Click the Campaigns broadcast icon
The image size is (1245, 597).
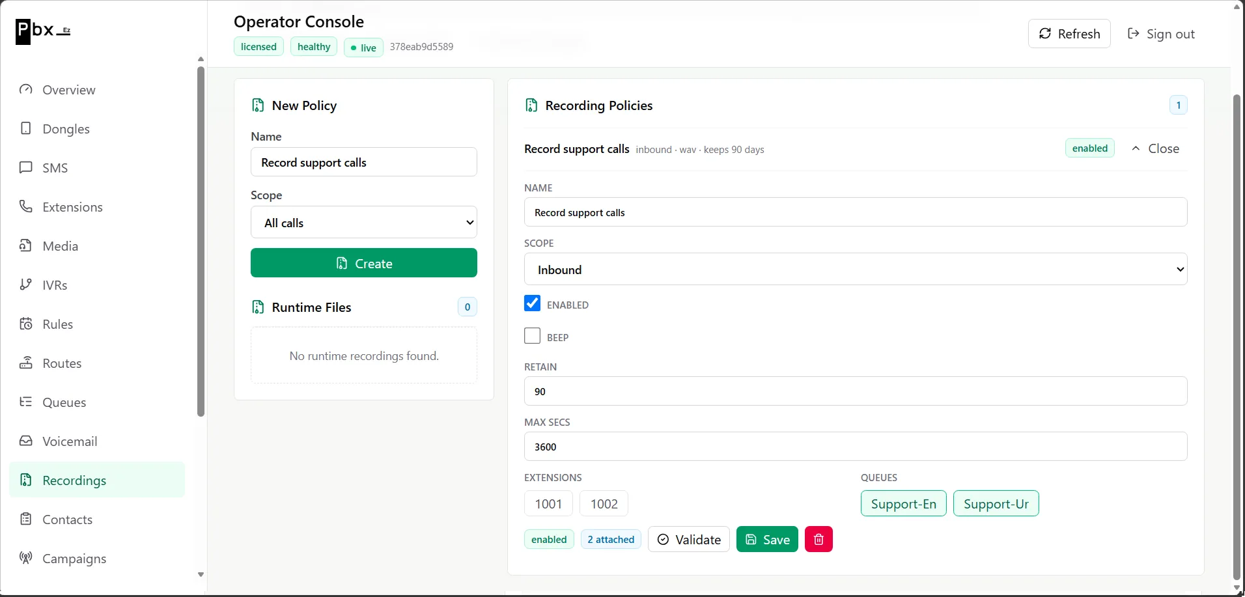click(x=26, y=558)
